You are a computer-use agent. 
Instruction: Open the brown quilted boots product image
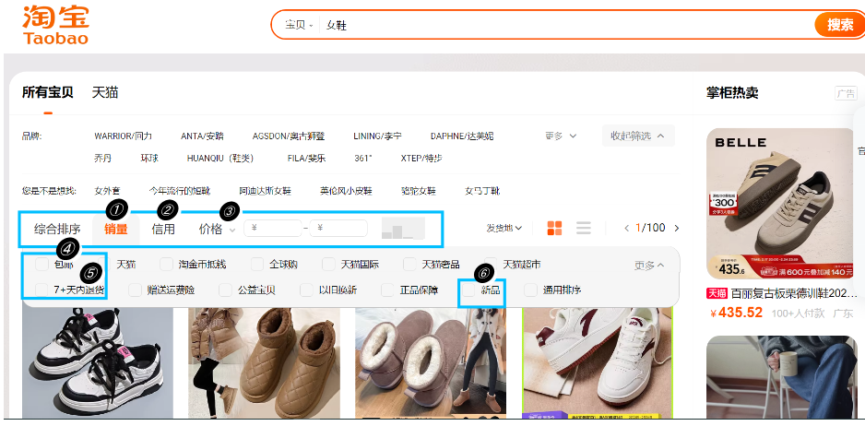coord(264,363)
